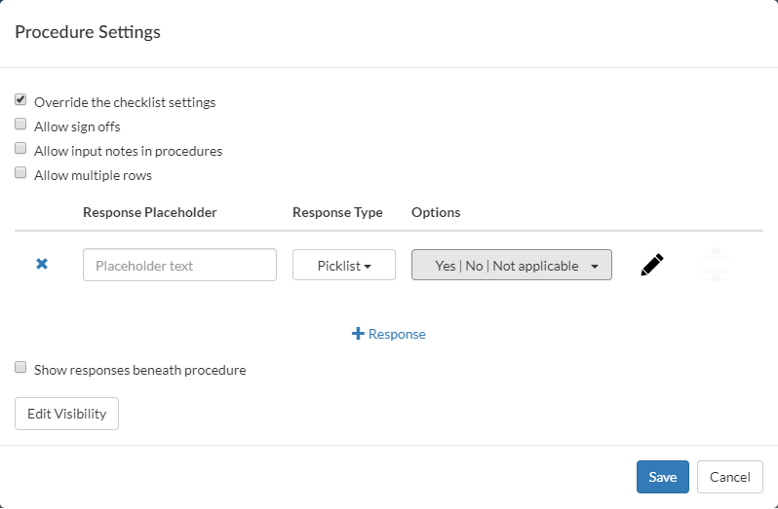Open the Edit Visibility button
The width and height of the screenshot is (778, 509).
click(x=66, y=414)
